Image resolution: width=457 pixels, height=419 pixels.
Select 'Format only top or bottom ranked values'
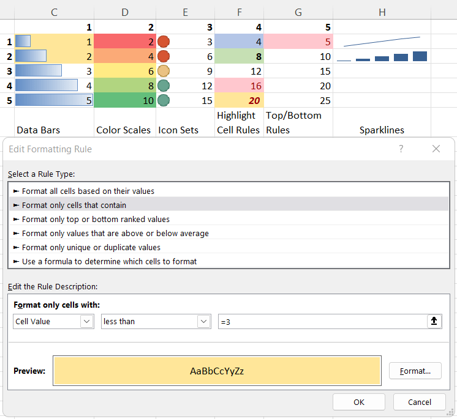tap(228, 219)
